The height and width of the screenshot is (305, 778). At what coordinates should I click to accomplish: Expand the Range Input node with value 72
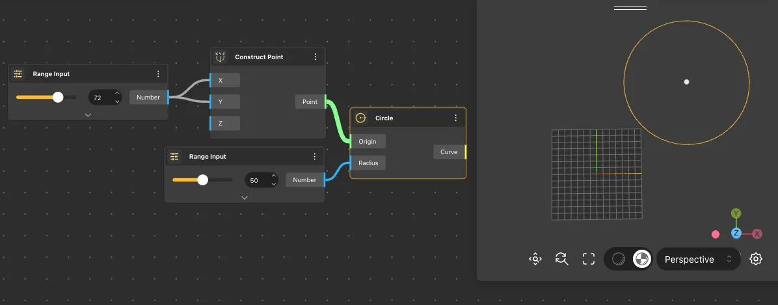tap(88, 114)
